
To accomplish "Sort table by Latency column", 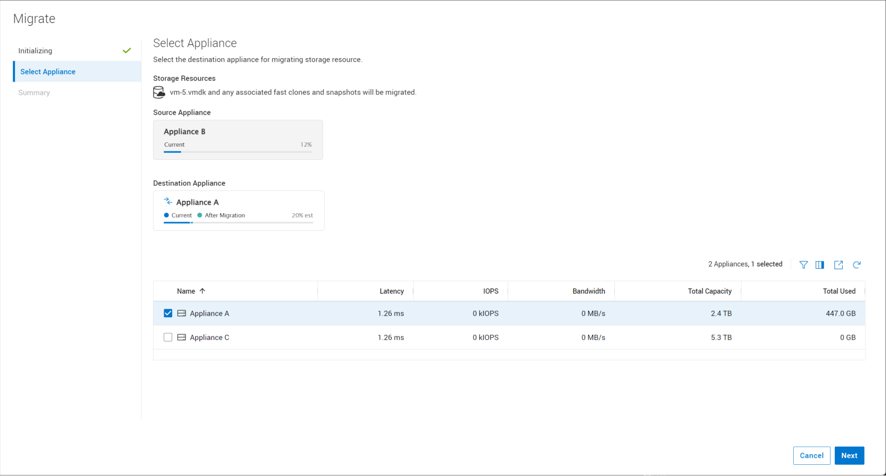I will click(x=392, y=291).
